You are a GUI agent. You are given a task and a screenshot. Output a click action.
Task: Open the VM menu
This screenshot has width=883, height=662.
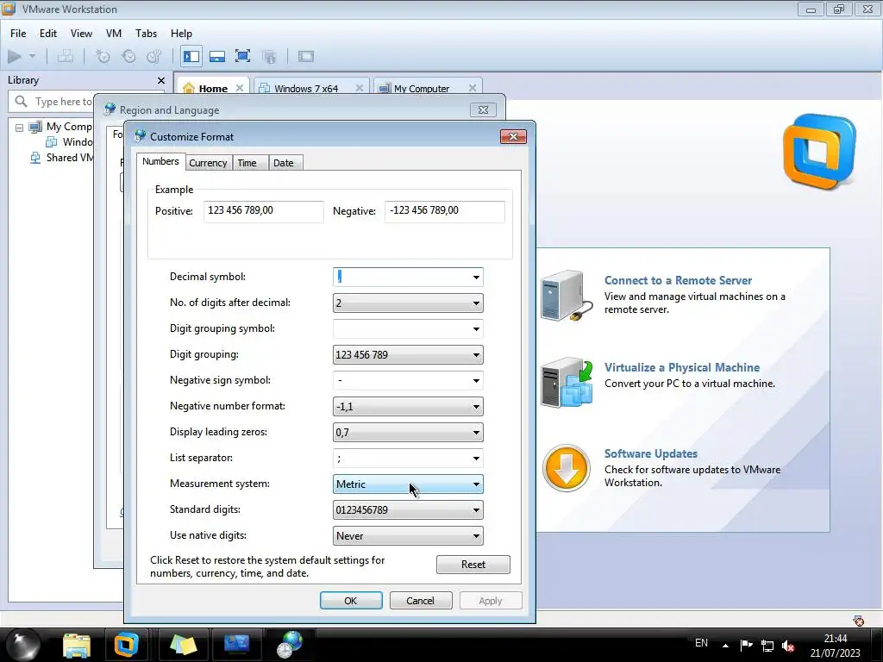(x=114, y=34)
